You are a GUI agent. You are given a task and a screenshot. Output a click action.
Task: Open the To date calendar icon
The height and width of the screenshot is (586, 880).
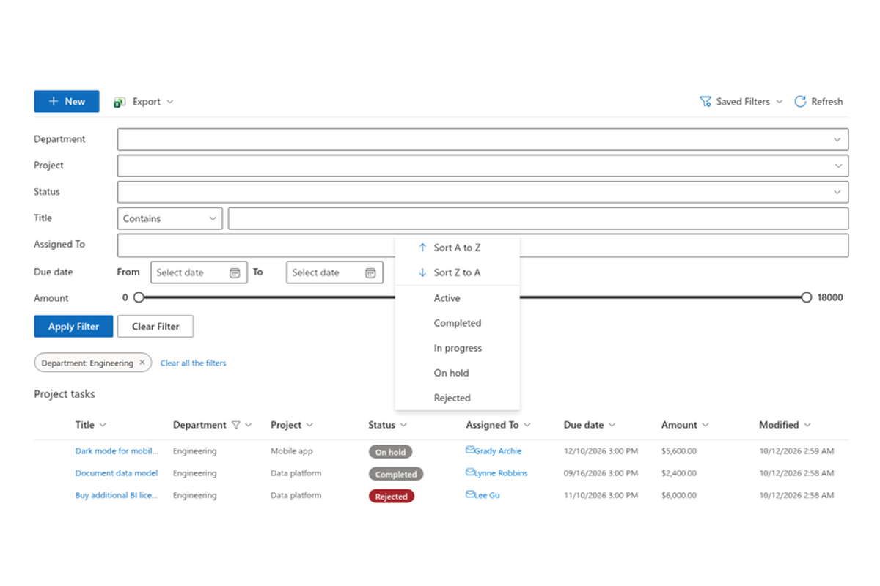tap(370, 272)
